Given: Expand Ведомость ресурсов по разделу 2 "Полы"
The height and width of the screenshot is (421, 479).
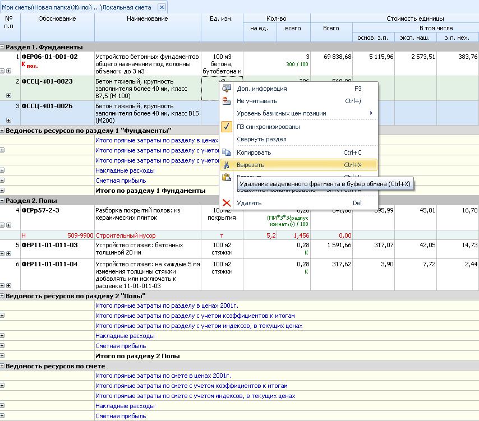Looking at the screenshot, I should click(x=3, y=296).
